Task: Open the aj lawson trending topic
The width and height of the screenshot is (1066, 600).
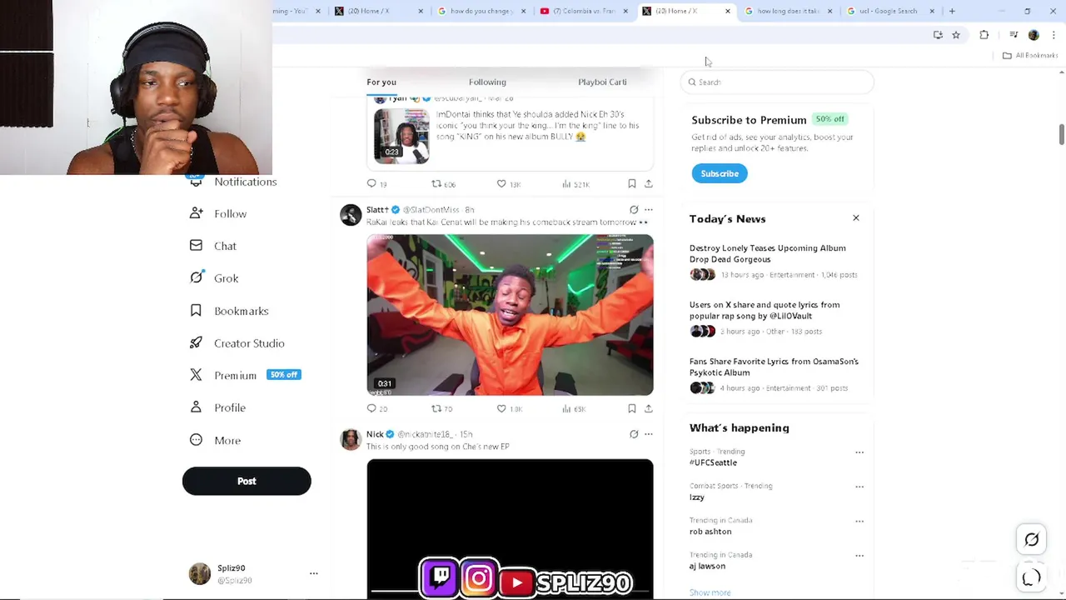Action: coord(707,566)
